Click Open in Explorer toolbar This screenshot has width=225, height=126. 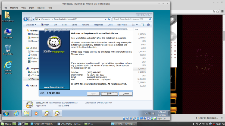pyautogui.click(x=45, y=25)
